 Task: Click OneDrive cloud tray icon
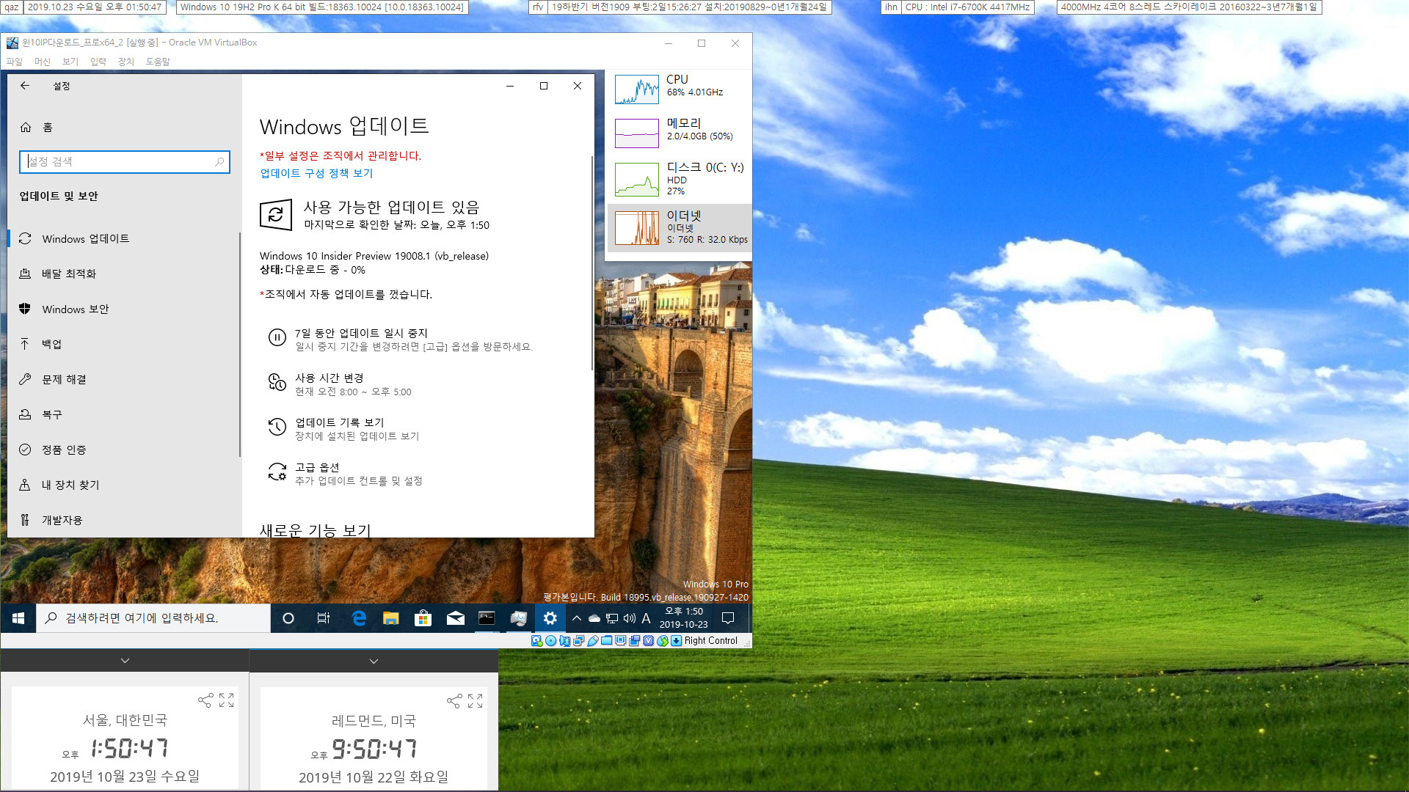coord(594,618)
